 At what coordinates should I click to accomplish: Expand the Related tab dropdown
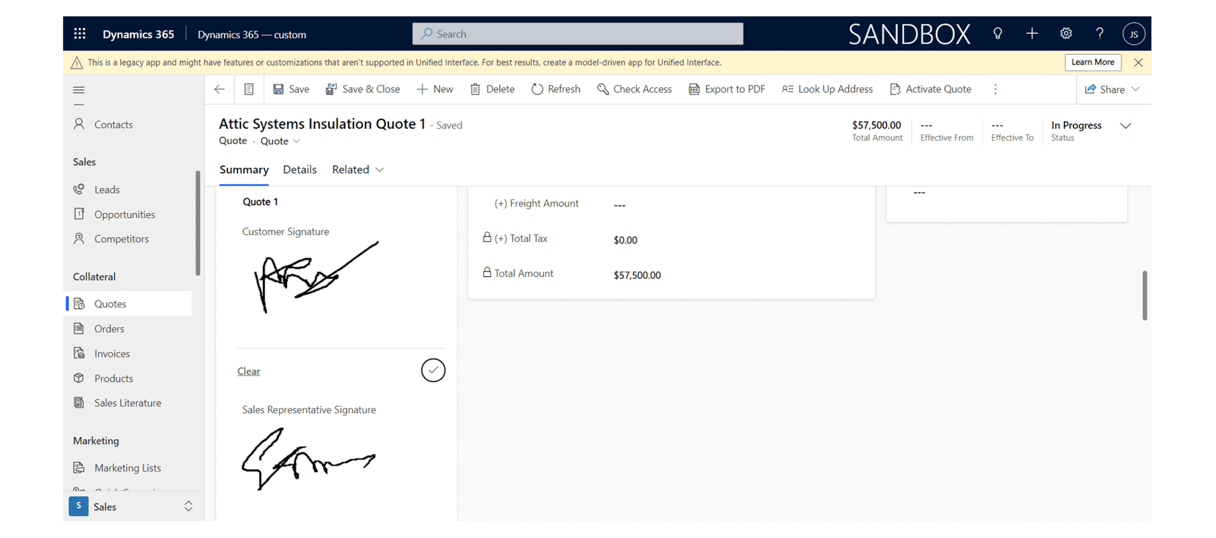click(358, 170)
